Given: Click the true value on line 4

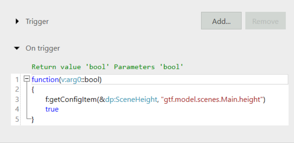Looking at the screenshot, I should point(52,109).
